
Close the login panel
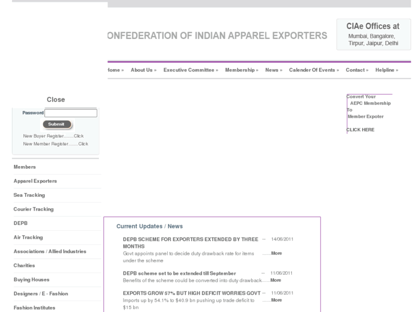[x=56, y=100]
